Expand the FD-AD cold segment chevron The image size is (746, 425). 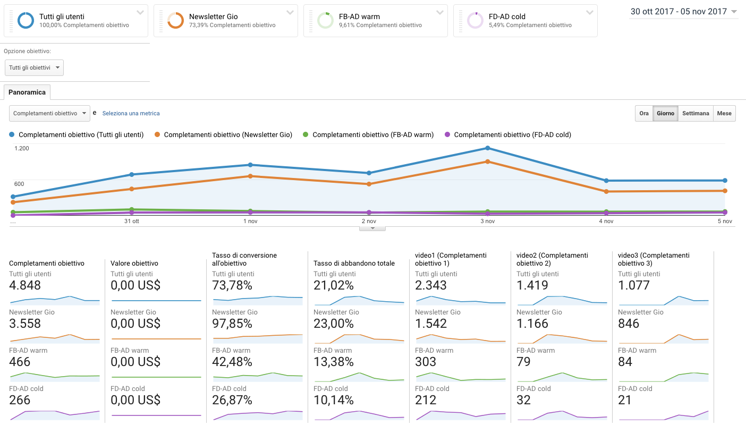pyautogui.click(x=590, y=13)
